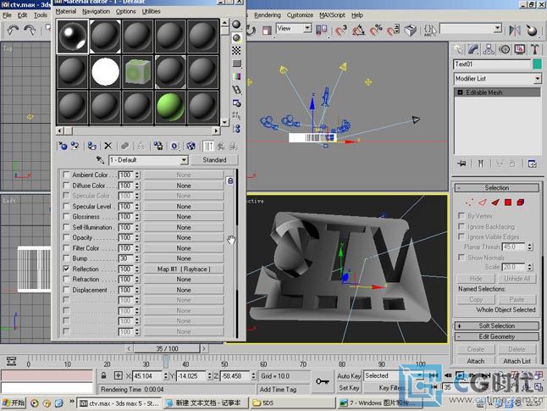Select the white circle material sample slot
The image size is (547, 411).
coord(105,72)
